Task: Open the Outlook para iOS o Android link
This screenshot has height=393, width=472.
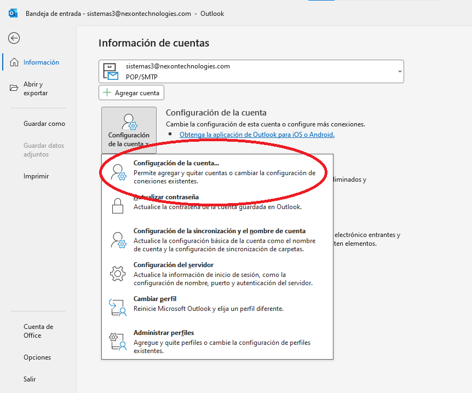Action: [257, 135]
